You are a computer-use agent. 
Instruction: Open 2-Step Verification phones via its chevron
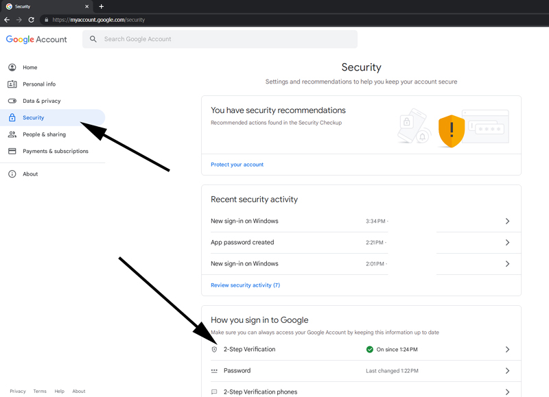[x=507, y=392]
